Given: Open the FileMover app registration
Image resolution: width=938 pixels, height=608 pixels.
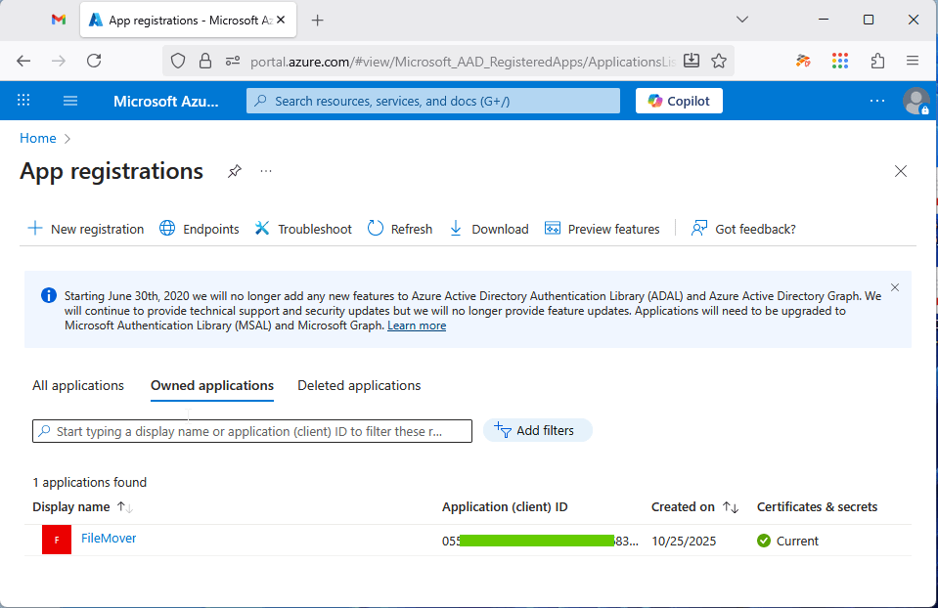Looking at the screenshot, I should pos(108,537).
